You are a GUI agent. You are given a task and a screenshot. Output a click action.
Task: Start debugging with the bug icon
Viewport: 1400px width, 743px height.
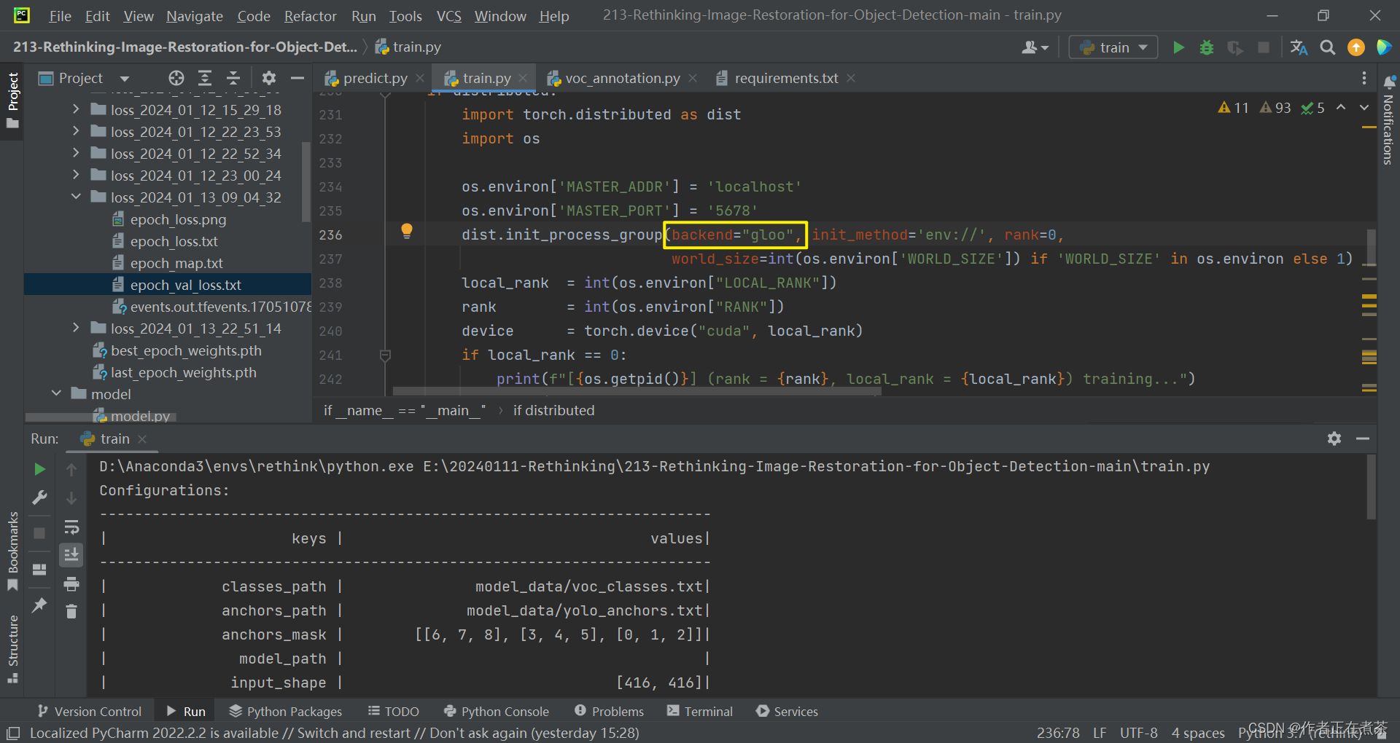tap(1206, 47)
